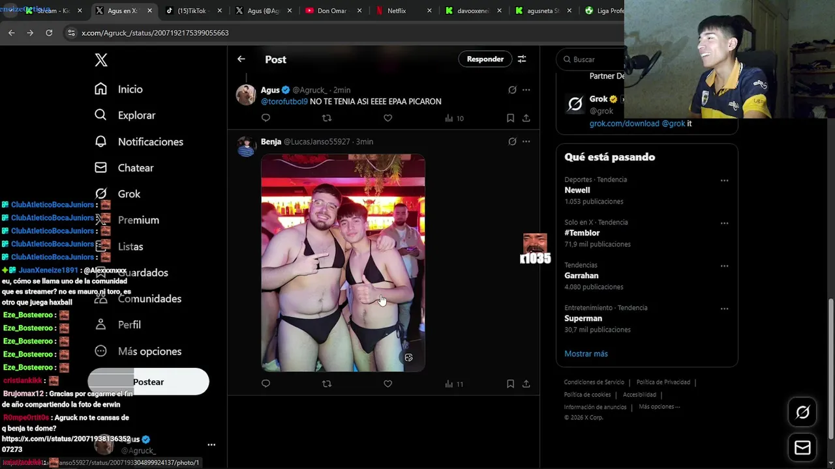The width and height of the screenshot is (835, 469).
Task: View analytics for Agus's reply showing 10
Action: click(x=454, y=119)
